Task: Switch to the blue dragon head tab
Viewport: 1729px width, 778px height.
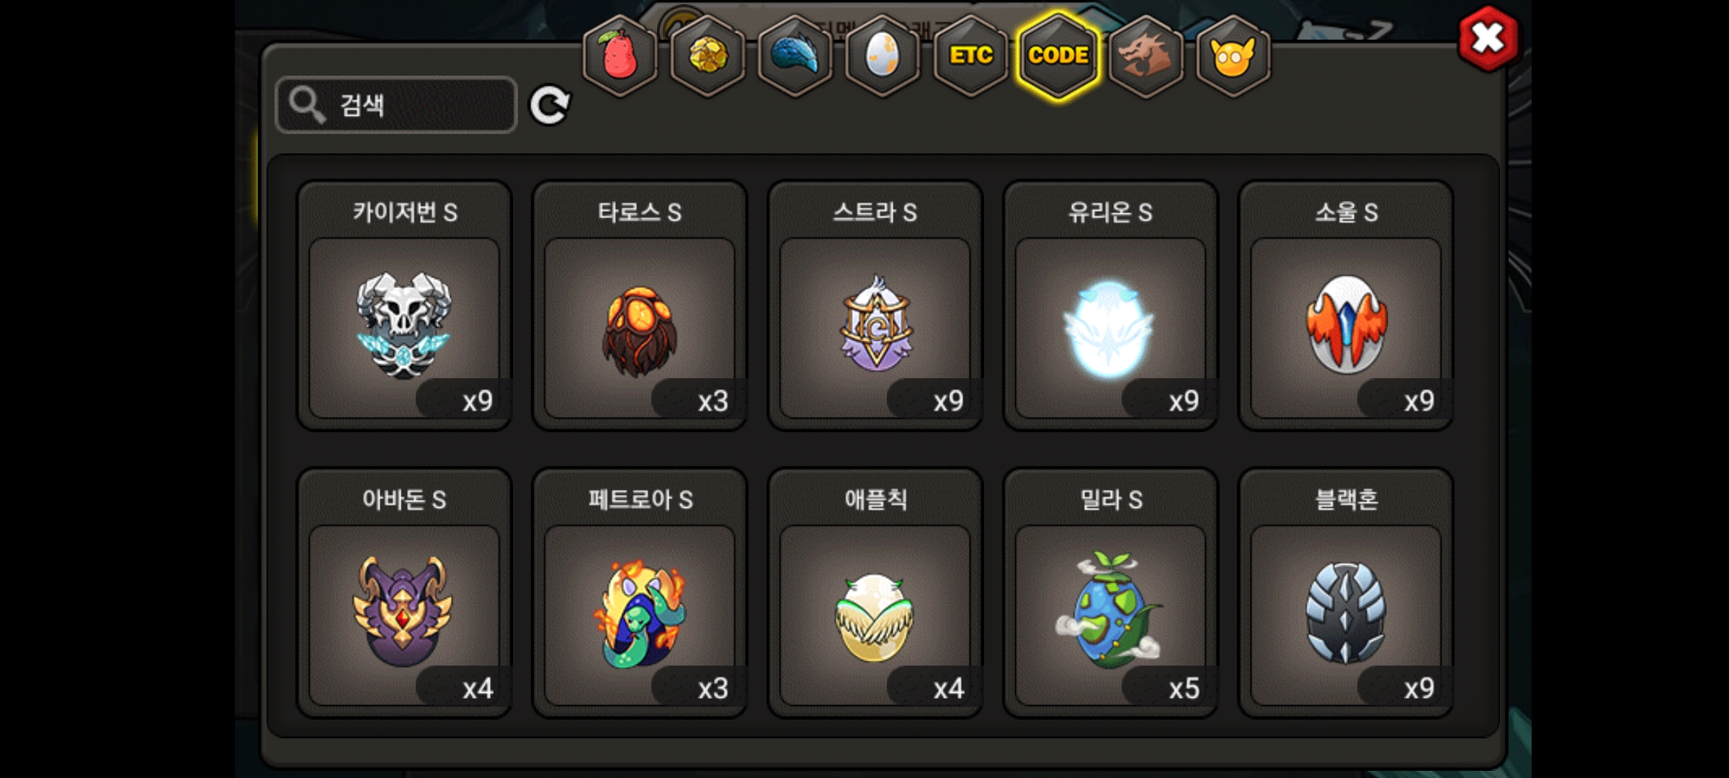Action: point(795,55)
